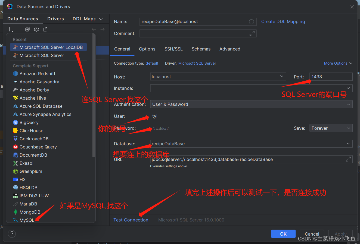The width and height of the screenshot is (360, 244).
Task: Click the refresh circle icon in the Name field
Action: click(251, 22)
